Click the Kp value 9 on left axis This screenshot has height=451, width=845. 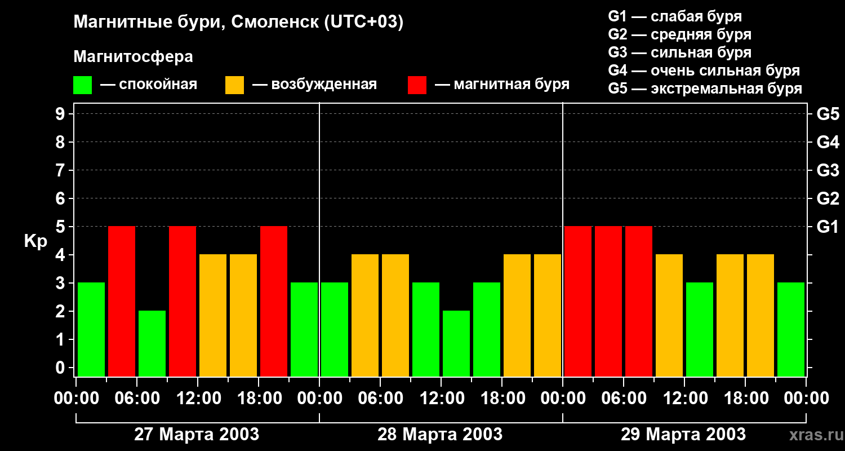click(x=61, y=114)
